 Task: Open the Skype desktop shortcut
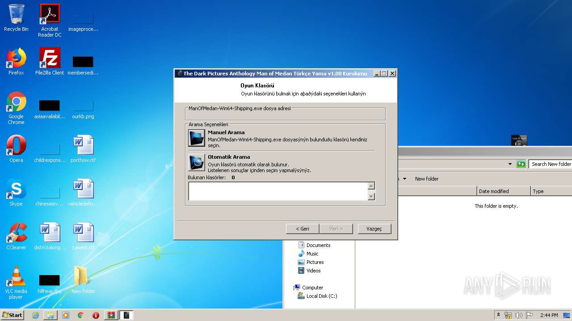16,193
